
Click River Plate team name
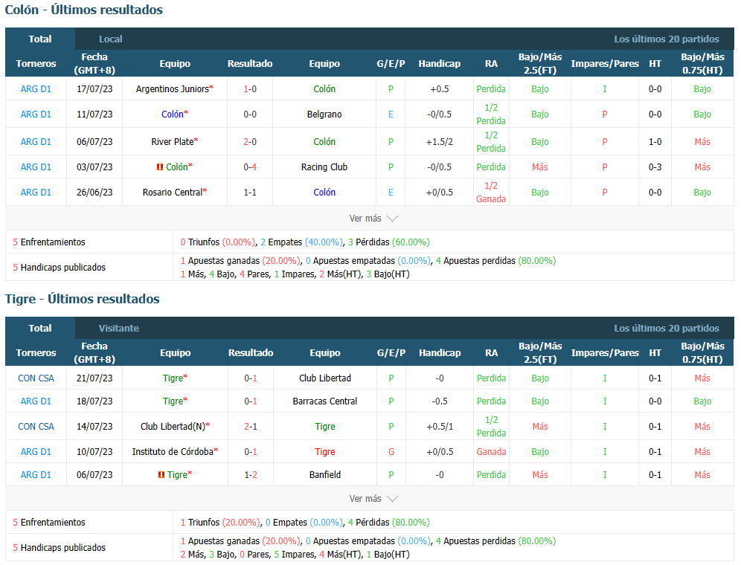click(173, 142)
